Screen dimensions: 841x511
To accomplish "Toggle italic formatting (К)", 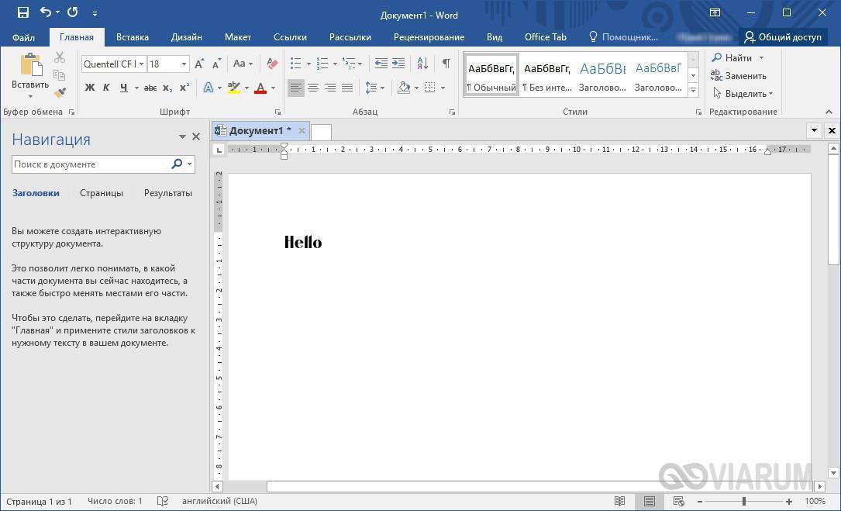I will [106, 88].
